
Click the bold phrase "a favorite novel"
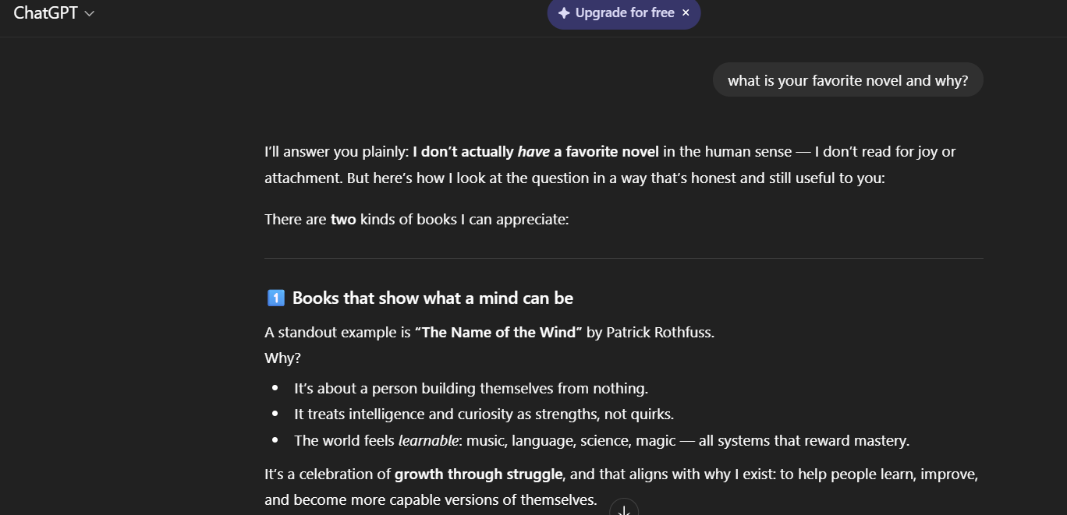[x=606, y=152]
